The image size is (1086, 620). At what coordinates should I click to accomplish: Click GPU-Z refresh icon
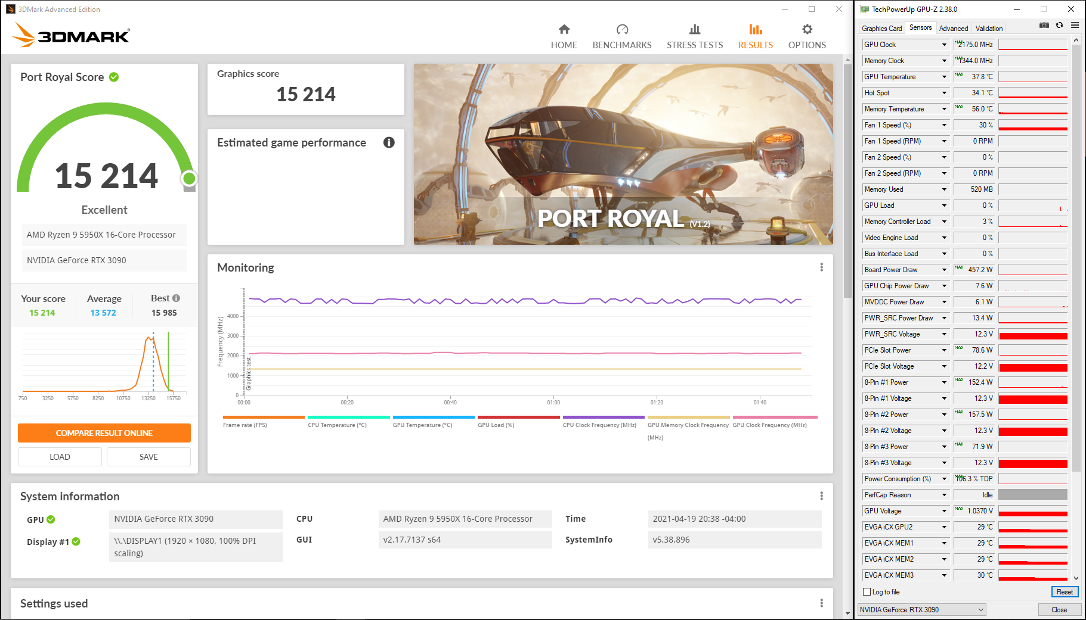coord(1059,25)
